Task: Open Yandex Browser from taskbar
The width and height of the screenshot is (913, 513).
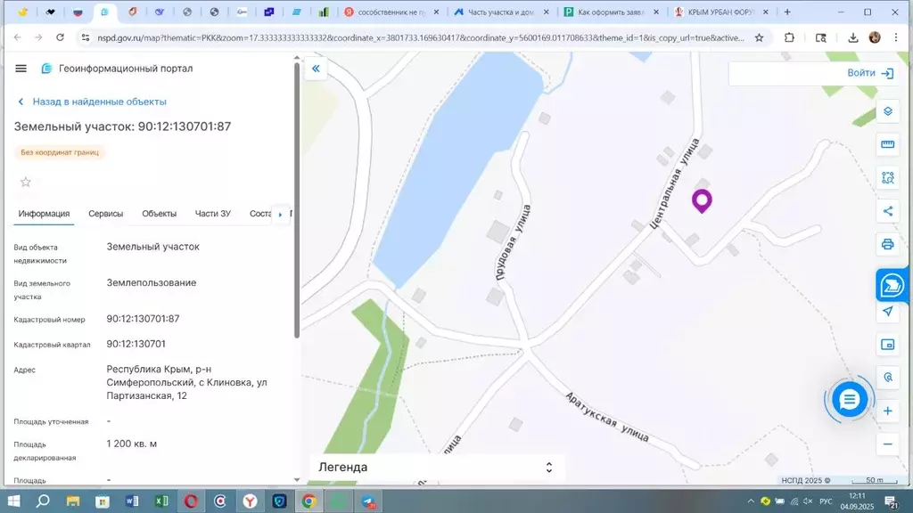Action: coord(250,501)
